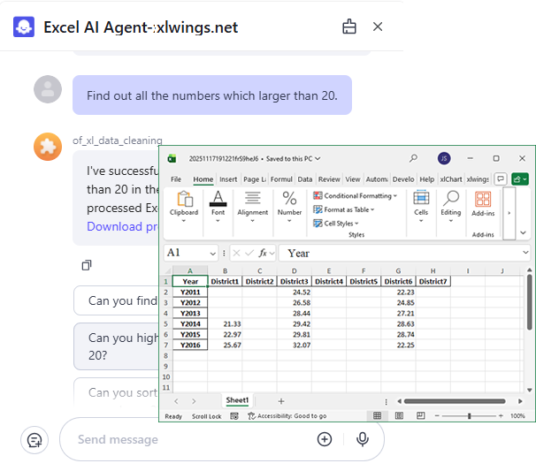536x471 pixels.
Task: Collapse the ribbon with bottom chevron
Action: 523,232
